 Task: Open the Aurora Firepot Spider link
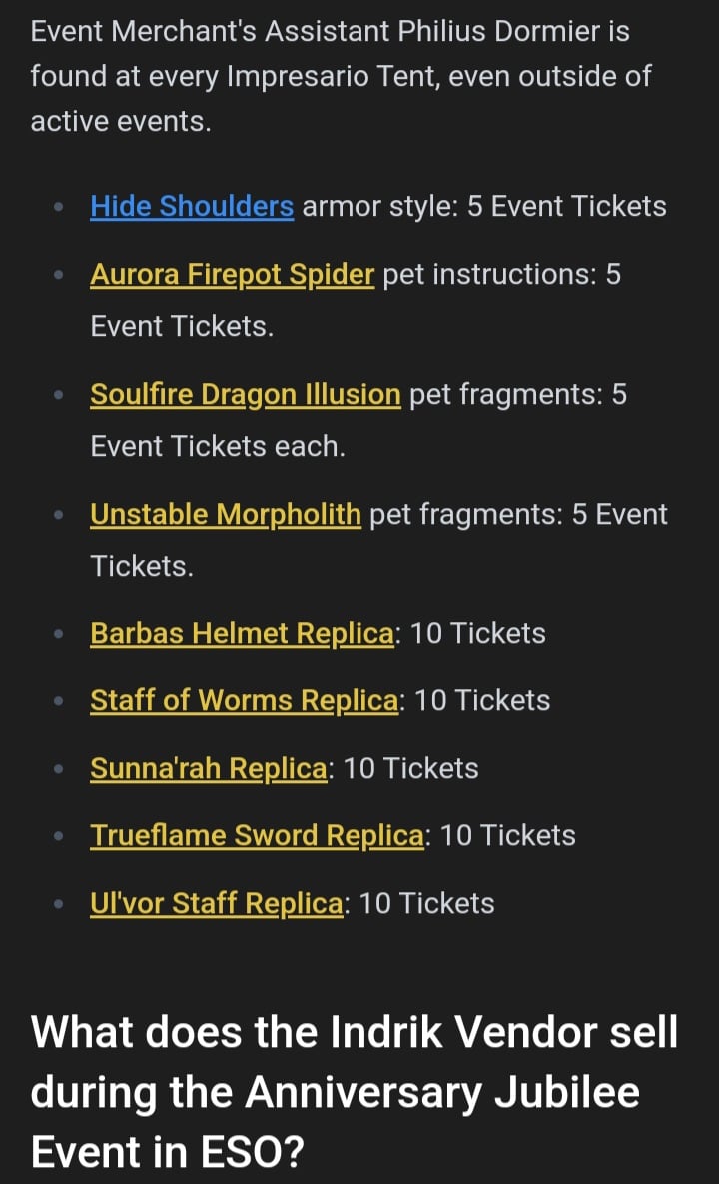click(x=232, y=274)
